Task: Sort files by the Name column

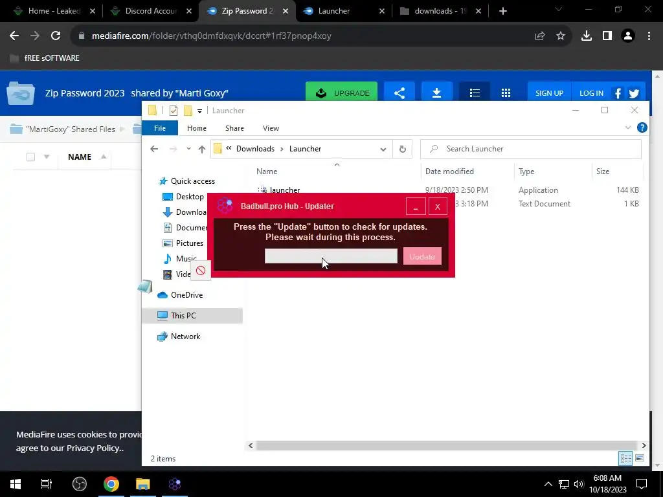Action: point(267,171)
